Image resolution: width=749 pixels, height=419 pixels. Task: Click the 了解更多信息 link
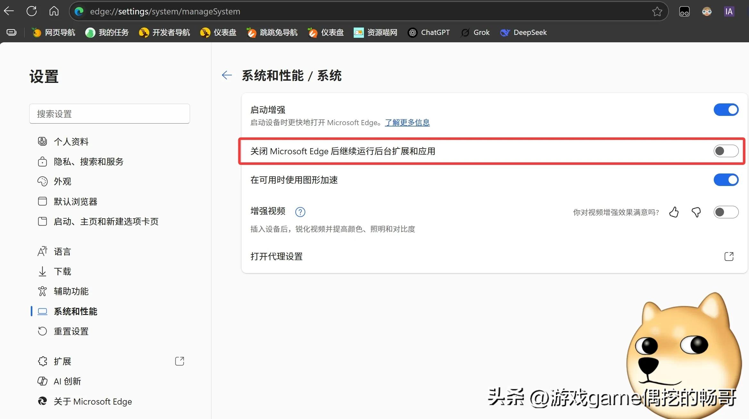[407, 123]
